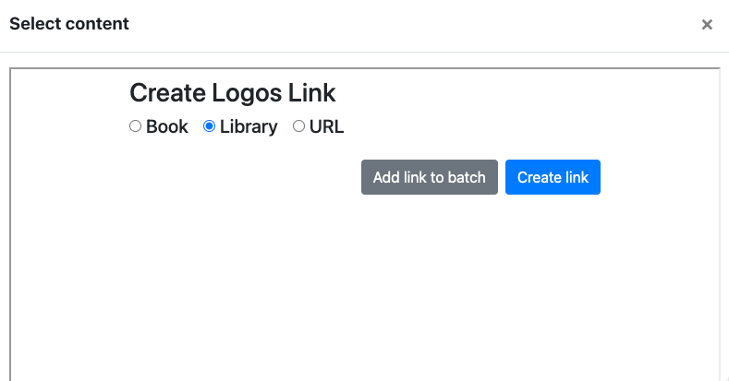Click the "Select content" dialog title
The height and width of the screenshot is (381, 729).
(x=69, y=24)
